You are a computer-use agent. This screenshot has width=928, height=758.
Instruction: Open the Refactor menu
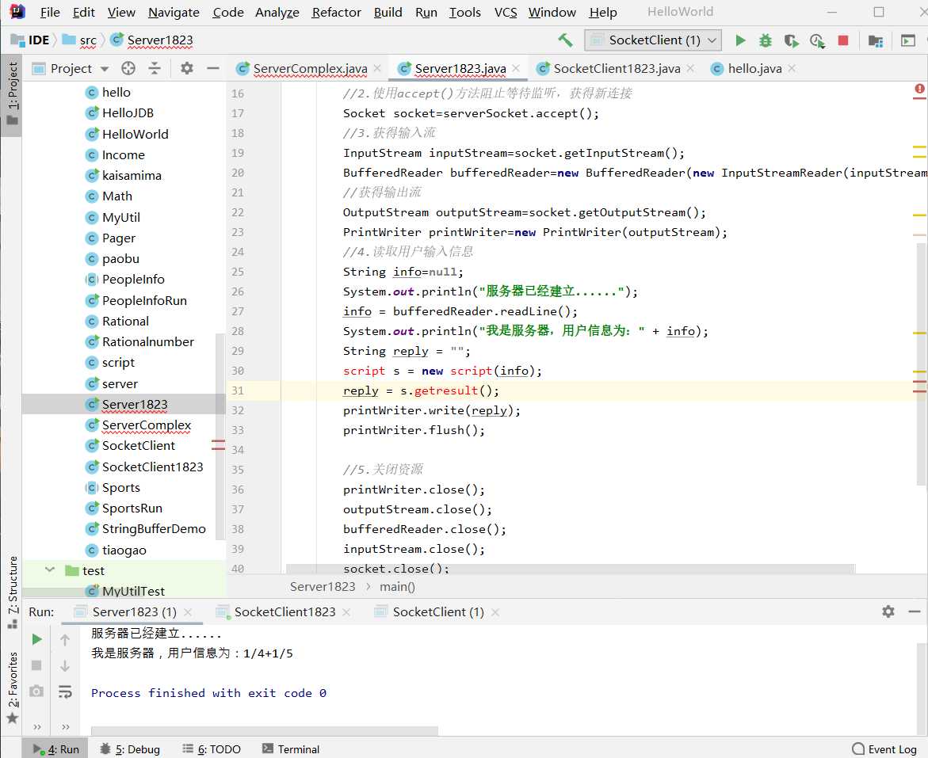tap(336, 12)
